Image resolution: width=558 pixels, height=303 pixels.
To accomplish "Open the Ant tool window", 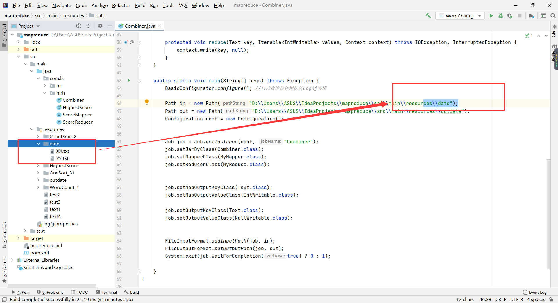I will pos(554,31).
